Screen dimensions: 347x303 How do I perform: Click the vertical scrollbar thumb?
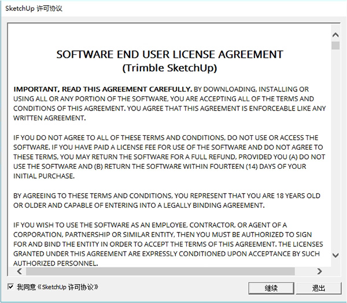coord(335,45)
